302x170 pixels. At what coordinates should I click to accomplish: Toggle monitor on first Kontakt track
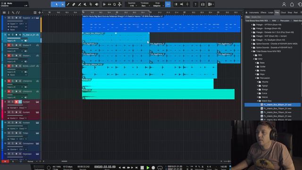tap(20, 102)
